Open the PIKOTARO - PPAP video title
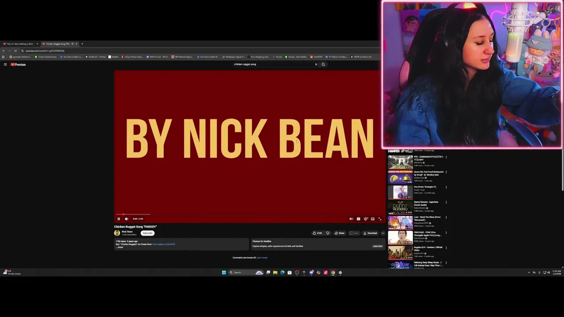The image size is (564, 317). click(x=427, y=234)
